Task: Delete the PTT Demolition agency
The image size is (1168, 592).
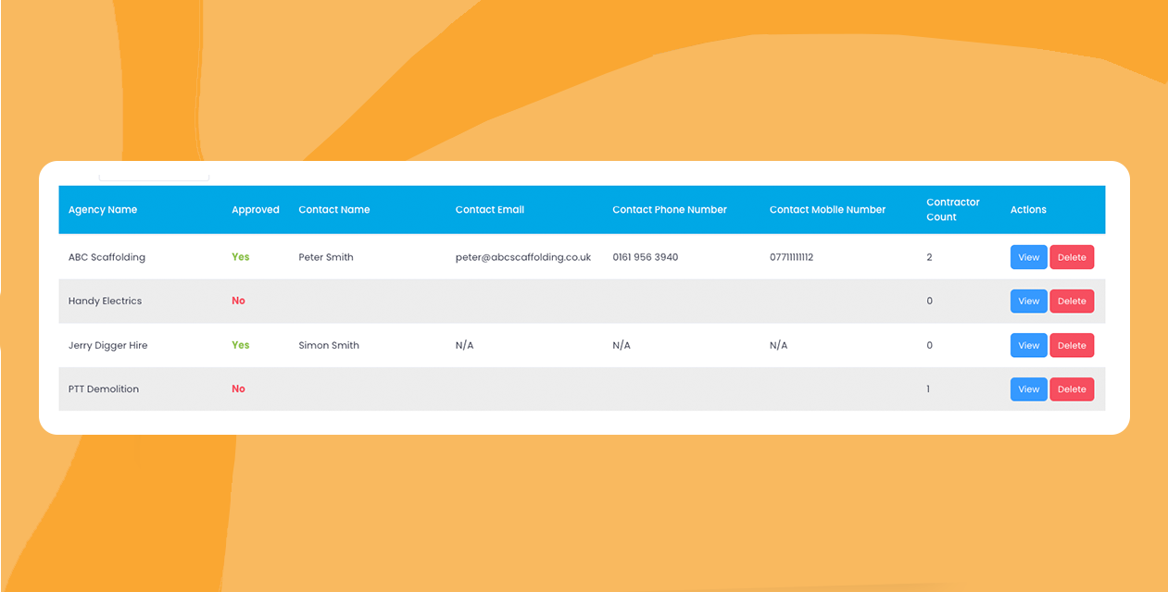Action: coord(1072,388)
